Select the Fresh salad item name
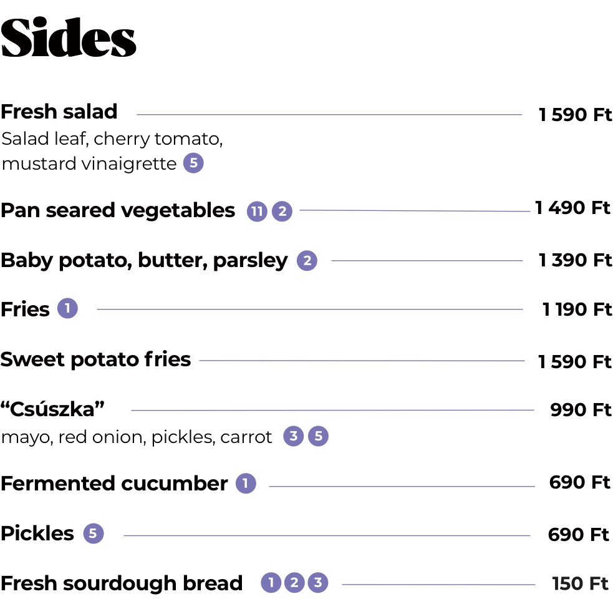 pos(59,112)
